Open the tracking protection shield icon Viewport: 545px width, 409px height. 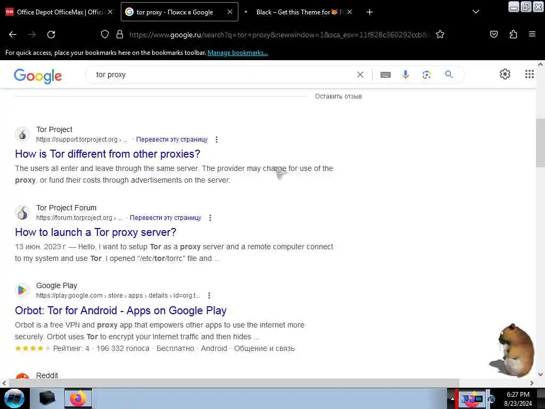coord(105,35)
